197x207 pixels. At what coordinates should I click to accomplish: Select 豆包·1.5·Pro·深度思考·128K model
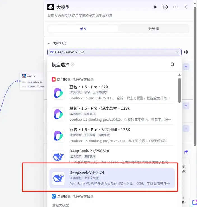(x=112, y=114)
